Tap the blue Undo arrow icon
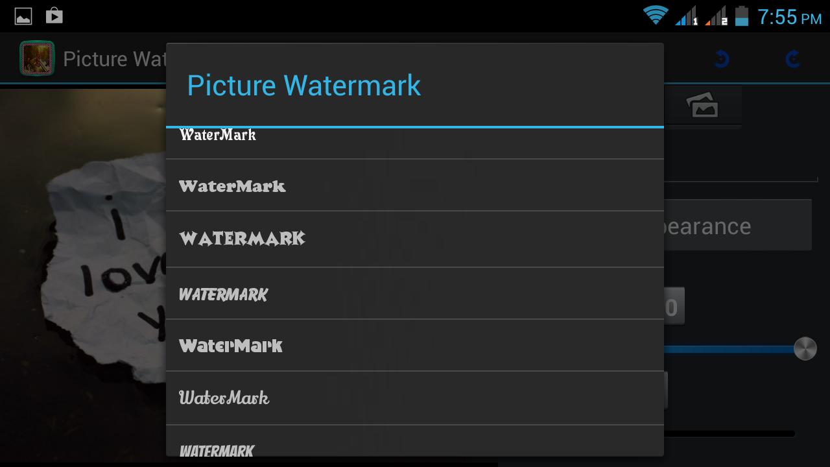 (722, 58)
